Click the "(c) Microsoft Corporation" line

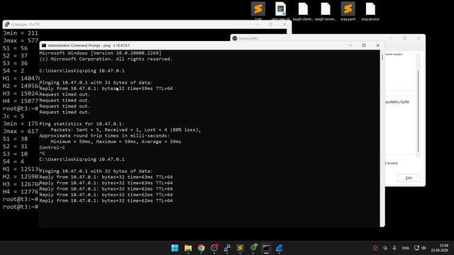pyautogui.click(x=106, y=59)
